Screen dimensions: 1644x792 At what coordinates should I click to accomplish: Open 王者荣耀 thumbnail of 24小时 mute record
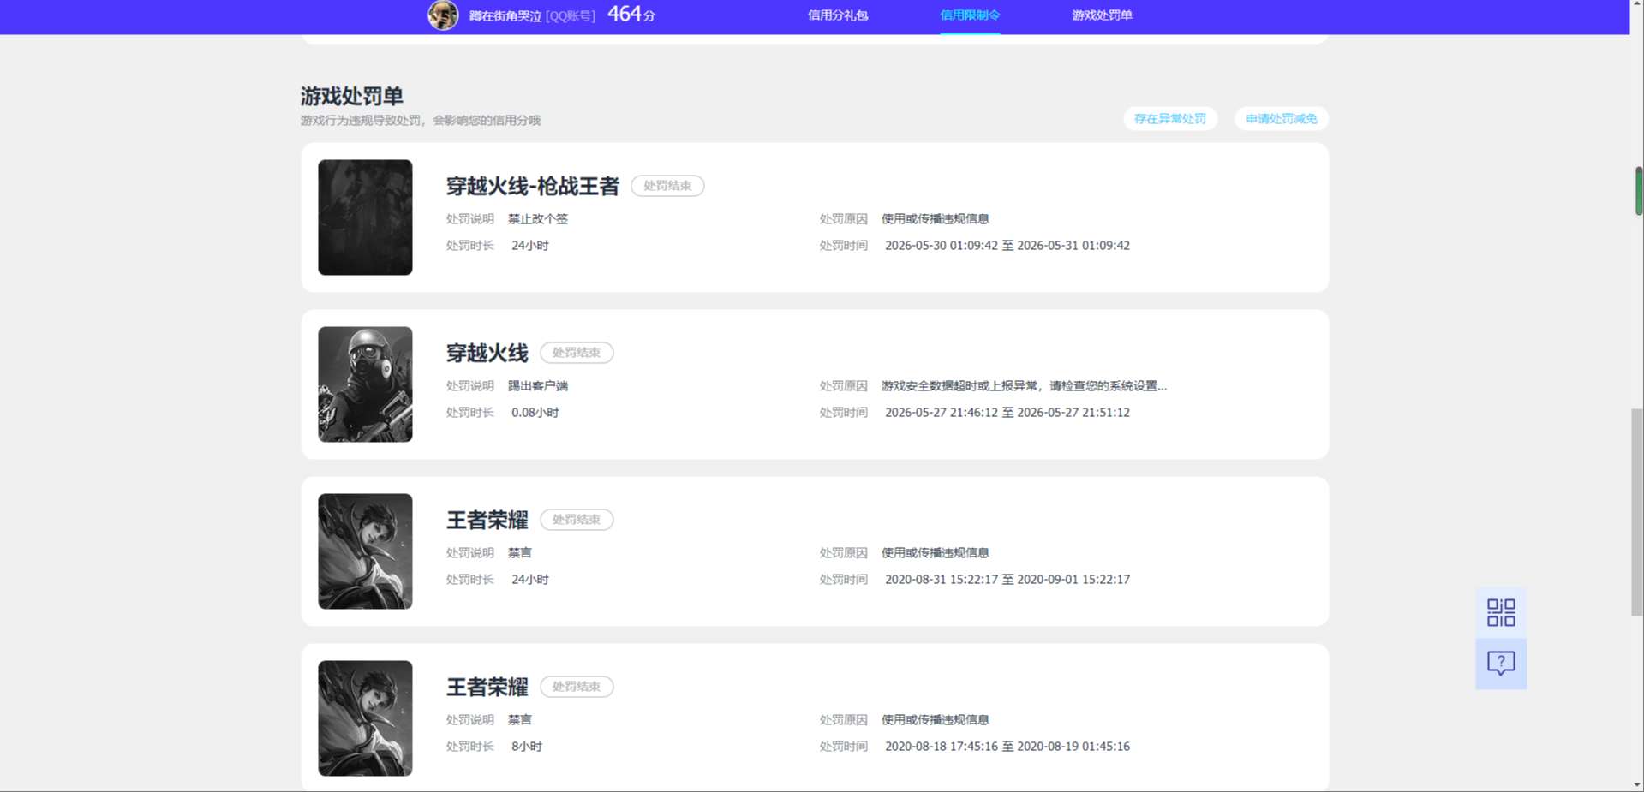365,551
